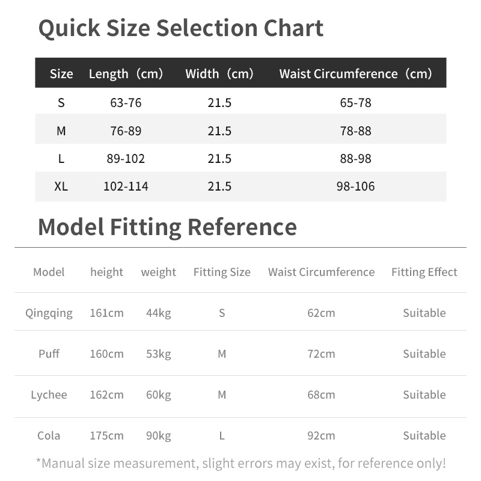Select the model name Lychee
The width and height of the screenshot is (481, 481).
point(49,394)
